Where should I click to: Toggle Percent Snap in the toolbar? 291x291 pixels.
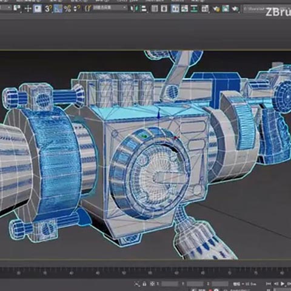pos(67,8)
